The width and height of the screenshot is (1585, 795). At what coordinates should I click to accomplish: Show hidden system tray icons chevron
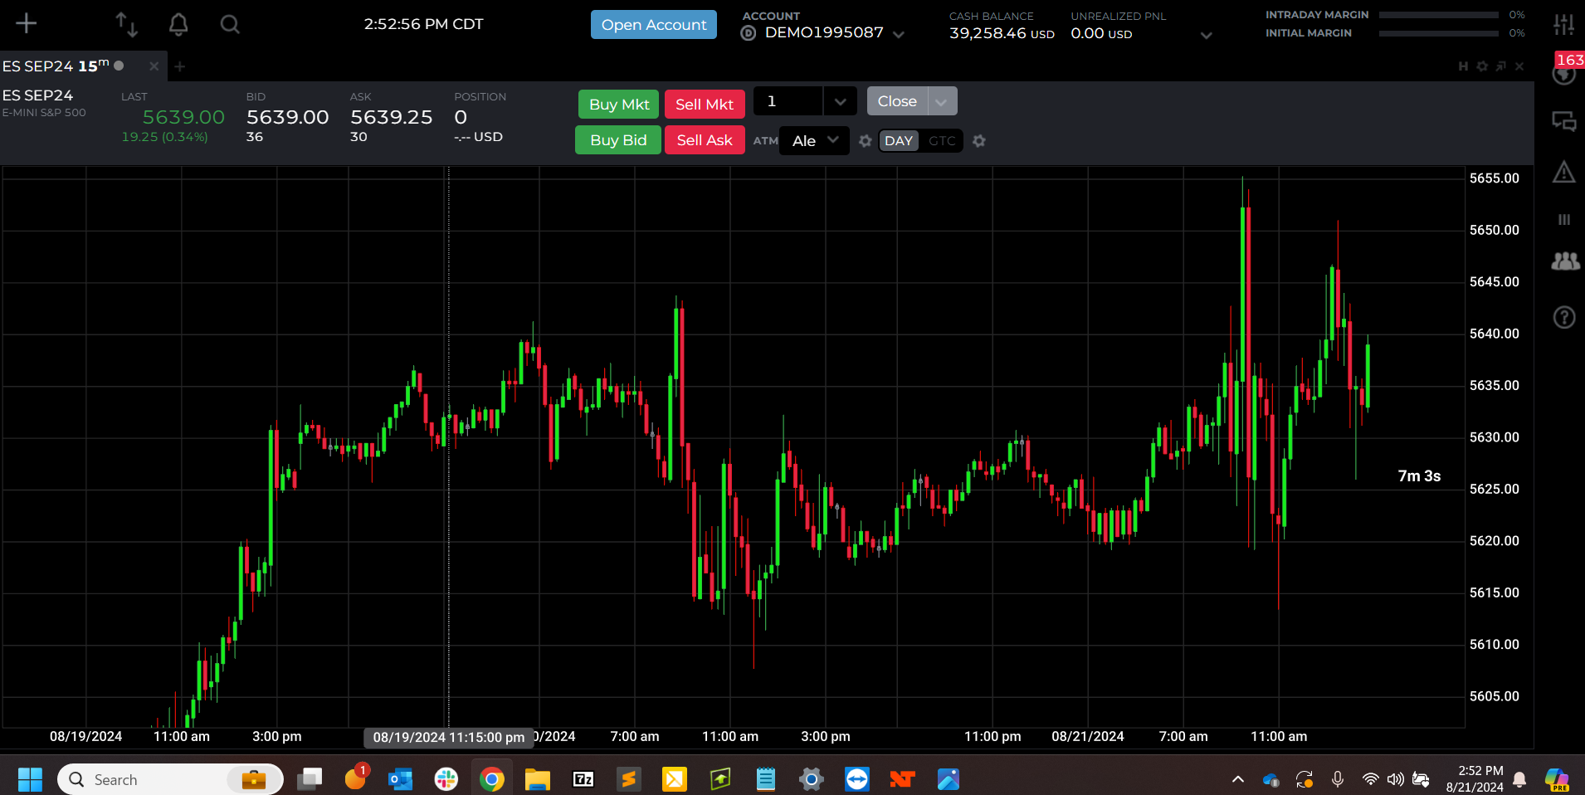[x=1237, y=779]
